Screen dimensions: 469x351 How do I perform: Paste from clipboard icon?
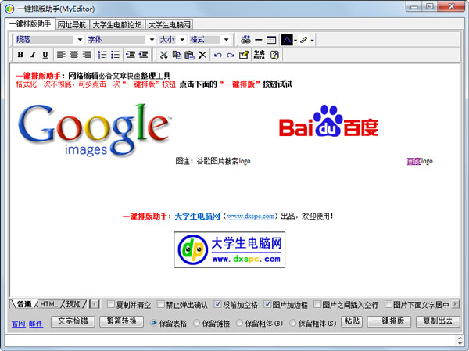click(x=189, y=55)
